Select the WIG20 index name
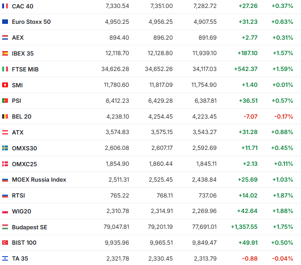Screen dimensions: 301x265 [x=22, y=211]
